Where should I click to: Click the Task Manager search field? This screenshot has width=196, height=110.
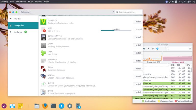pyautogui.click(x=178, y=49)
